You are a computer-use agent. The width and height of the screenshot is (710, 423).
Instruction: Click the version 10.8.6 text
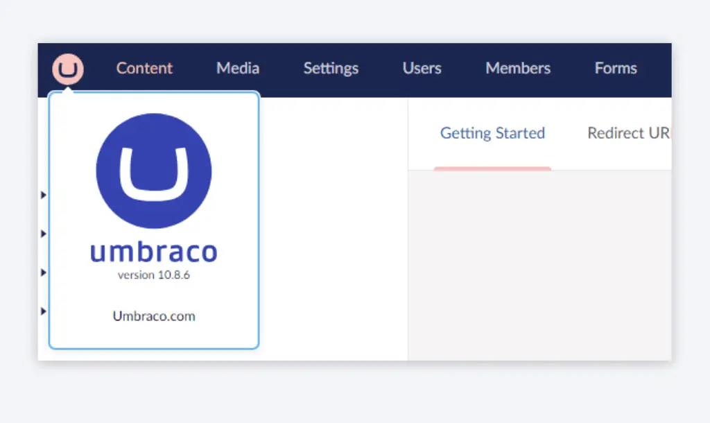(154, 275)
